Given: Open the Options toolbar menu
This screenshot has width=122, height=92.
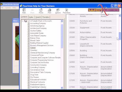Looking at the screenshot, I should (x=58, y=11).
